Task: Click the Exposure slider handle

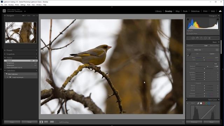Action: click(208, 66)
